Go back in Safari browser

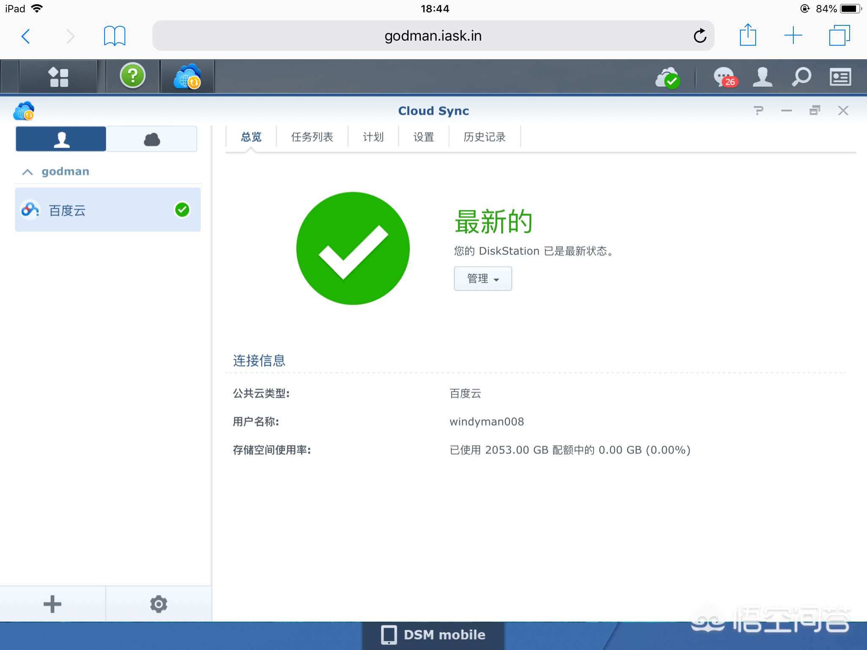click(x=26, y=36)
